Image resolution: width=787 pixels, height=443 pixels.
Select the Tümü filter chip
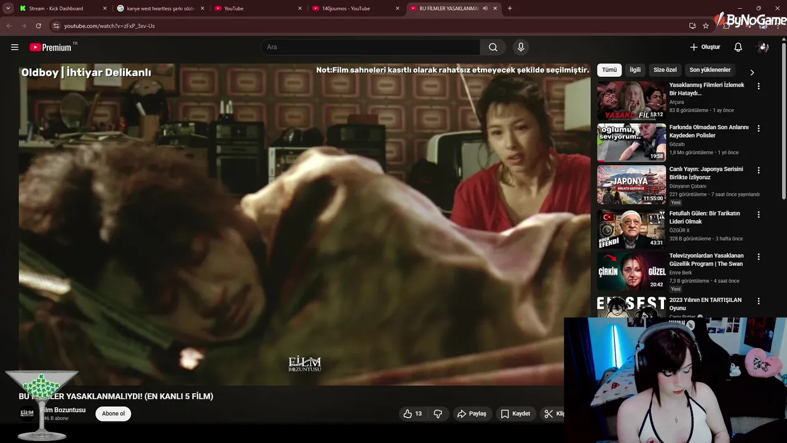(x=609, y=70)
